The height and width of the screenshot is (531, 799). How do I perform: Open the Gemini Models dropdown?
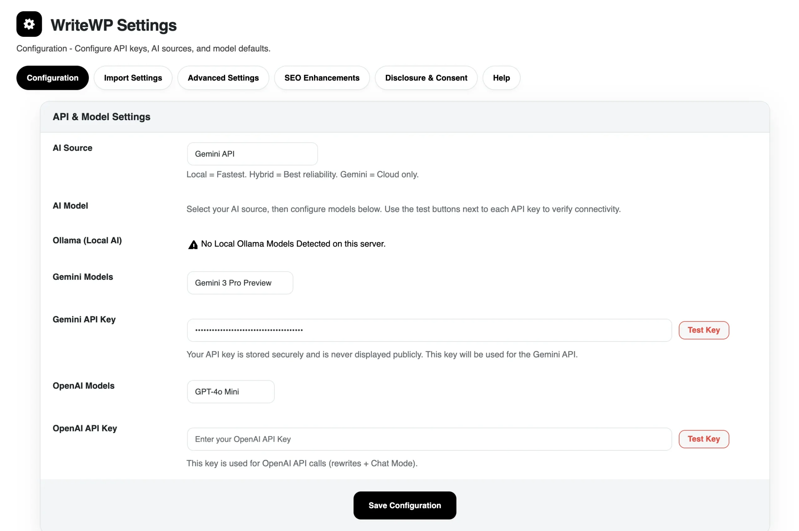(x=240, y=283)
